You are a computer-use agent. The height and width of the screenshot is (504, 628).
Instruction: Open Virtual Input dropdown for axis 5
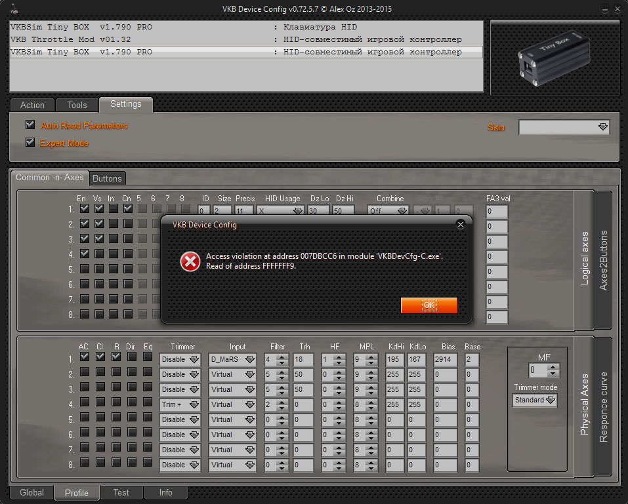[232, 420]
